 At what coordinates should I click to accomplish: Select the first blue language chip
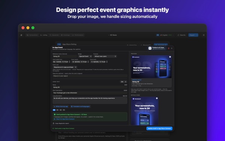(x=54, y=110)
